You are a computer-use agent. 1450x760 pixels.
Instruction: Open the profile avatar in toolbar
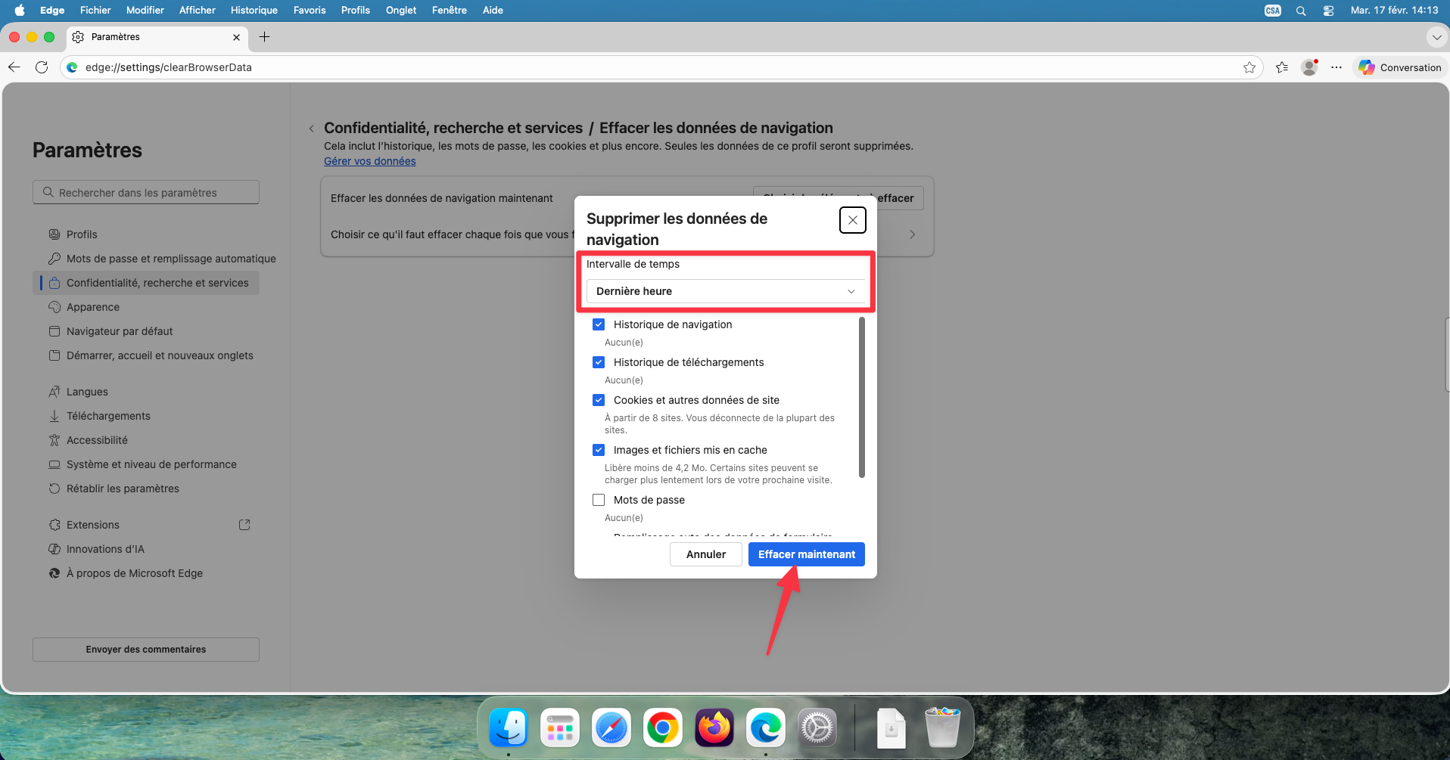[x=1309, y=67]
